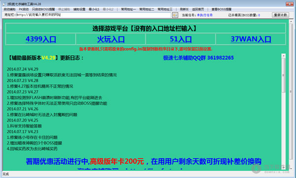296x178 pixels.
Task: Open 查看BOSS提醒 from the menu bar
Action: pos(221,9)
